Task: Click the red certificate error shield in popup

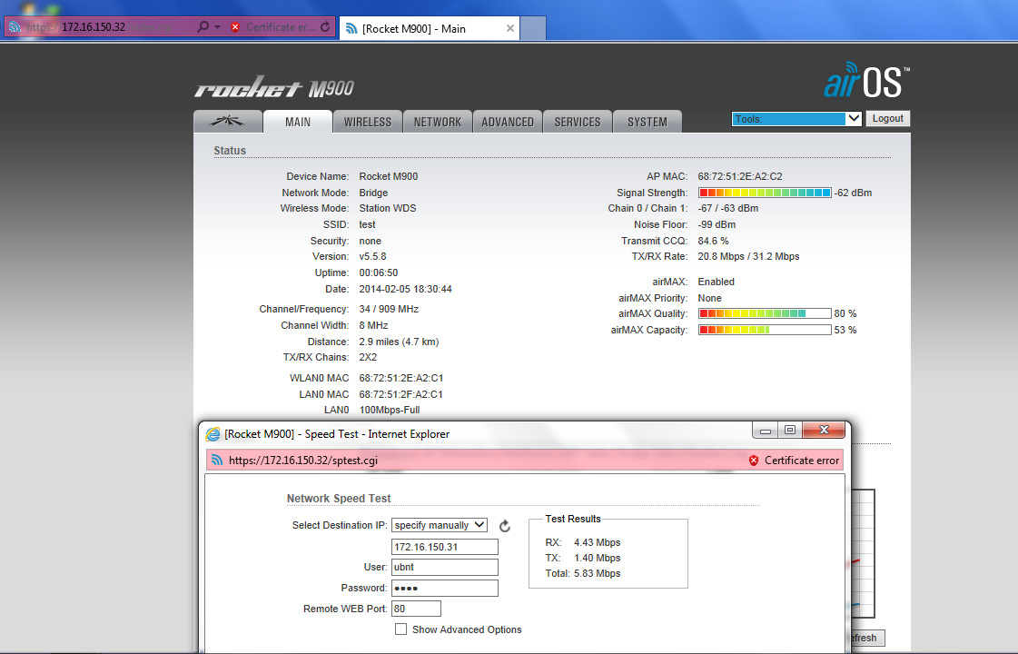Action: 754,461
